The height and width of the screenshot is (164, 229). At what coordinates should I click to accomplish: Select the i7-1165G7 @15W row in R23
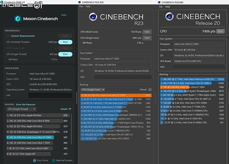(x=116, y=103)
